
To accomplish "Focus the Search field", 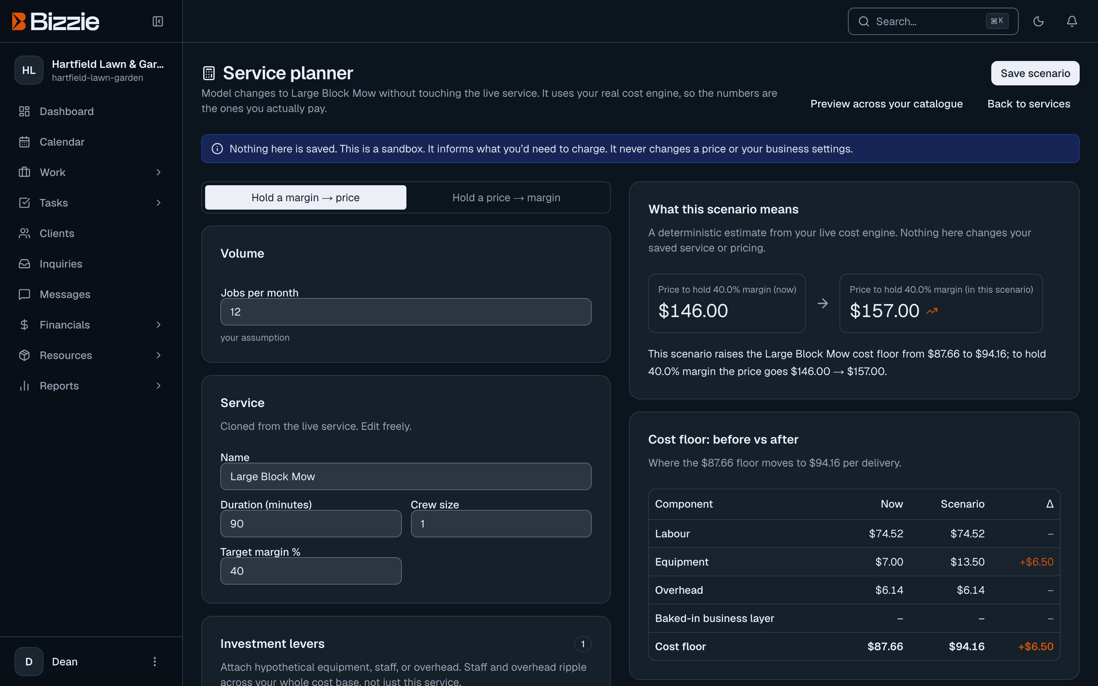I will pyautogui.click(x=933, y=21).
